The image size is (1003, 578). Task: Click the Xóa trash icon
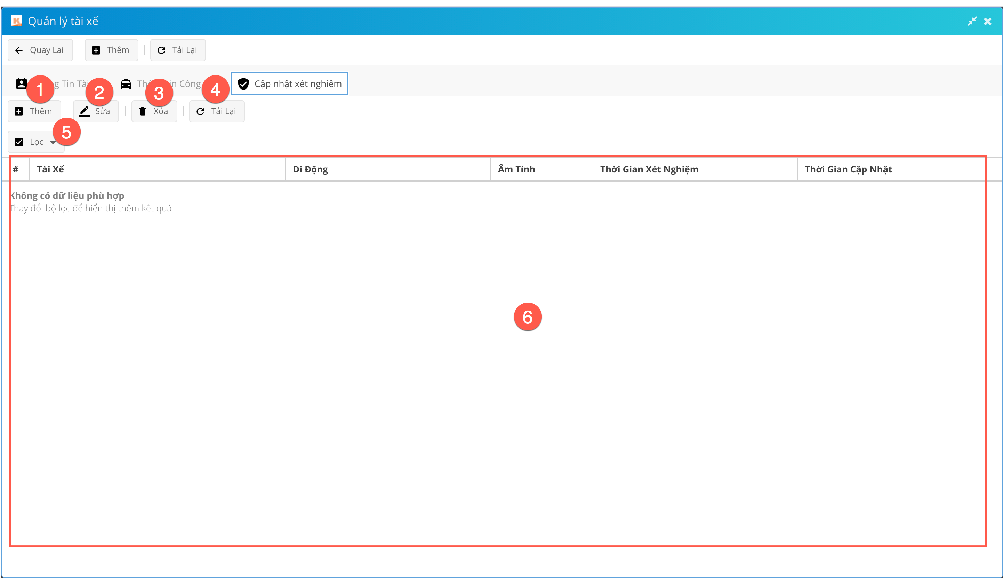143,112
